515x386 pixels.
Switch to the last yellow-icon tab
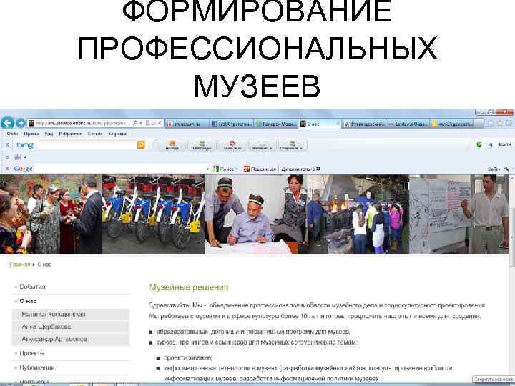[x=452, y=124]
